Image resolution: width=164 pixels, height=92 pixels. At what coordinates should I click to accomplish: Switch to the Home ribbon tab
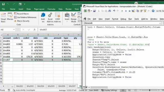[13, 9]
